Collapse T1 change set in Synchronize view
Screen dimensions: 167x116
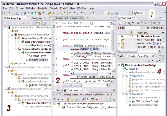click(x=54, y=104)
